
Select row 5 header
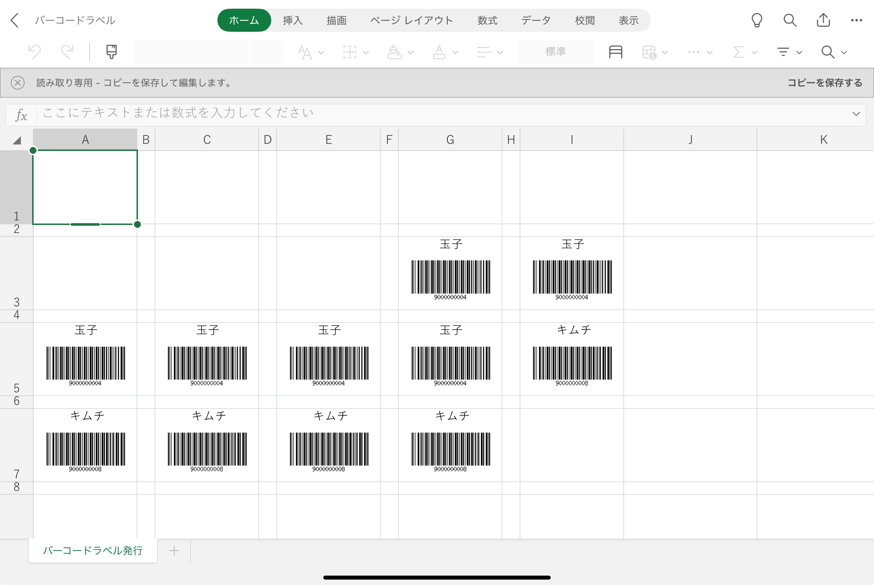(16, 359)
